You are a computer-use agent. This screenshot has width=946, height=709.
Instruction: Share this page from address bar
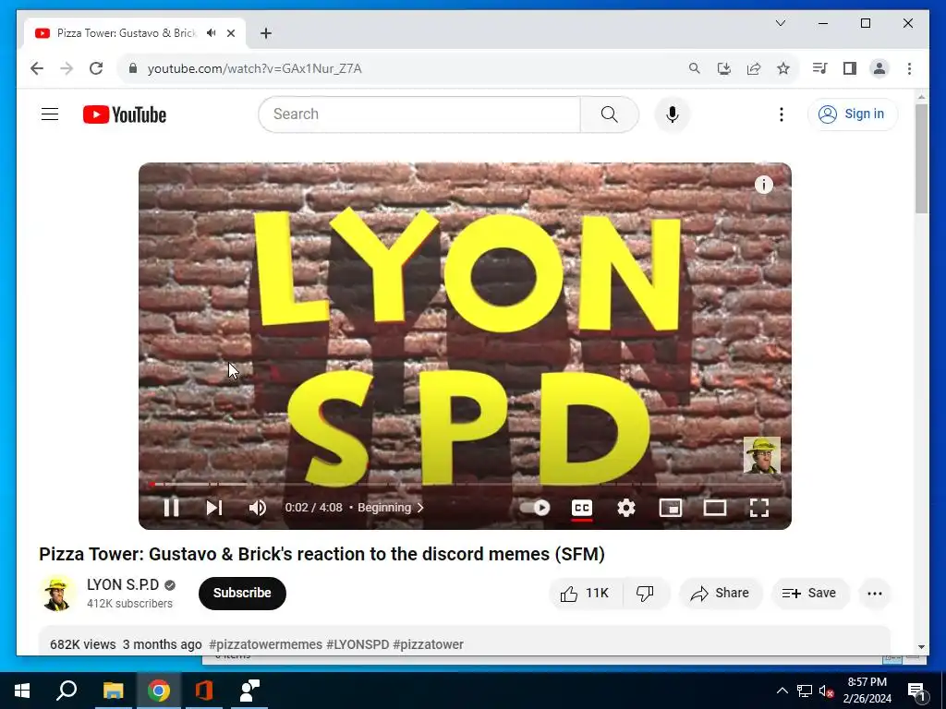[x=754, y=68]
